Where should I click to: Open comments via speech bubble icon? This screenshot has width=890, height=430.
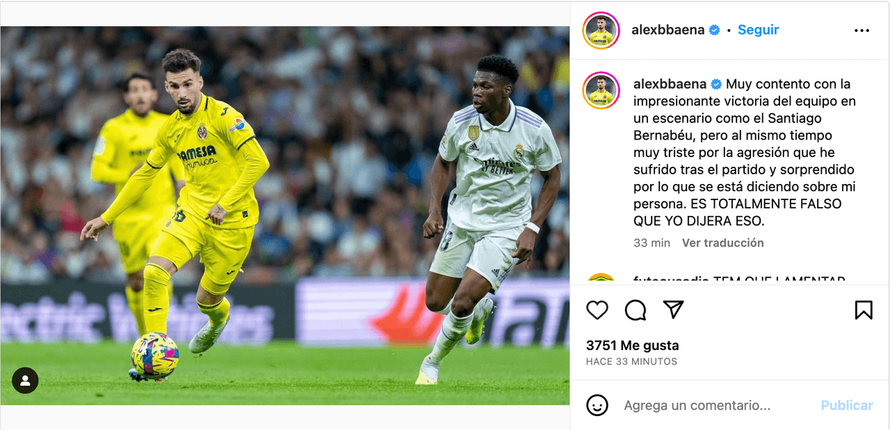click(636, 310)
